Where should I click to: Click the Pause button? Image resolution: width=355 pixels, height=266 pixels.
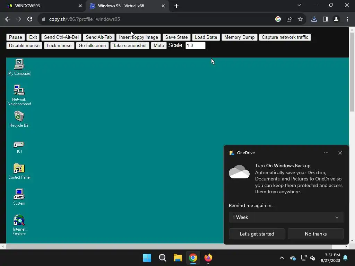[x=15, y=37]
